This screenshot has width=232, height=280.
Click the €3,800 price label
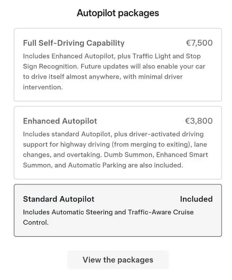199,121
